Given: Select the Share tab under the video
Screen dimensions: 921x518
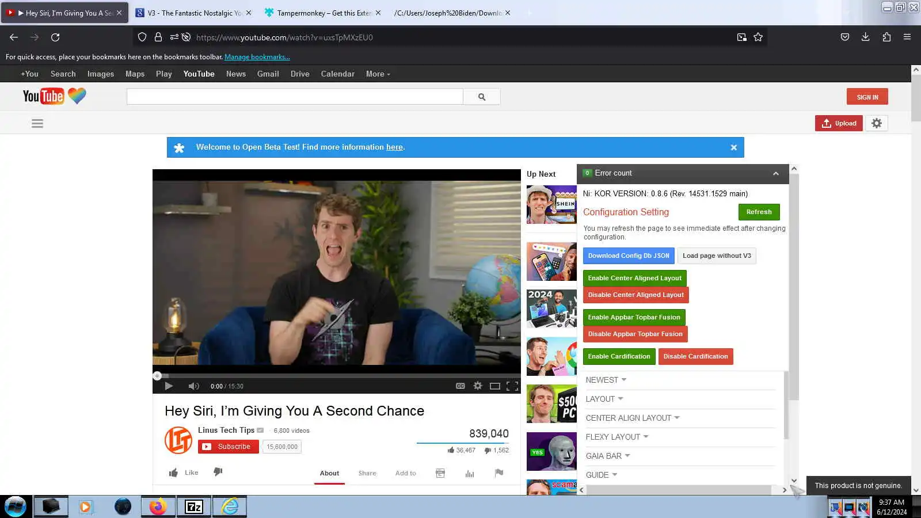Looking at the screenshot, I should 367,473.
